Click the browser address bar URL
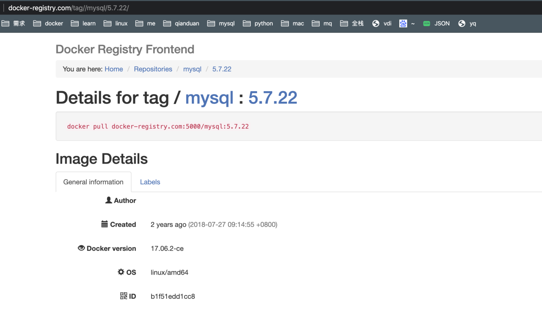 coord(69,8)
